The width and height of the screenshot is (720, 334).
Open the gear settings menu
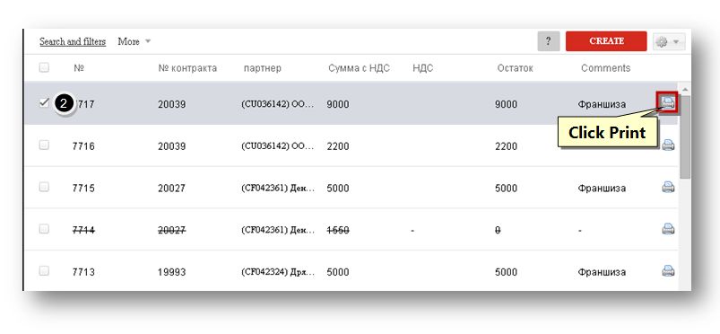(661, 42)
